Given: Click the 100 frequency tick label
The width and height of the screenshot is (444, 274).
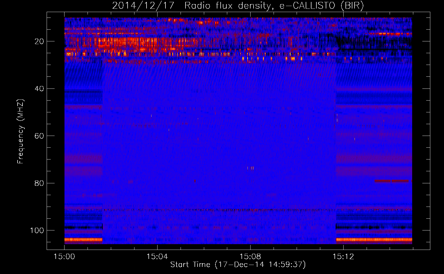Looking at the screenshot, I should [37, 230].
